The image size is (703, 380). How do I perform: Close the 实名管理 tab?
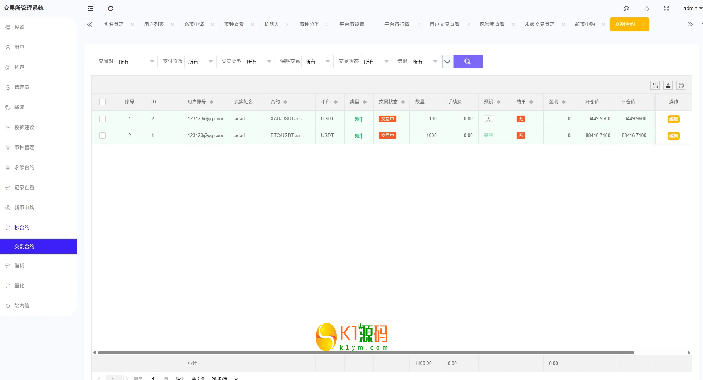point(132,24)
